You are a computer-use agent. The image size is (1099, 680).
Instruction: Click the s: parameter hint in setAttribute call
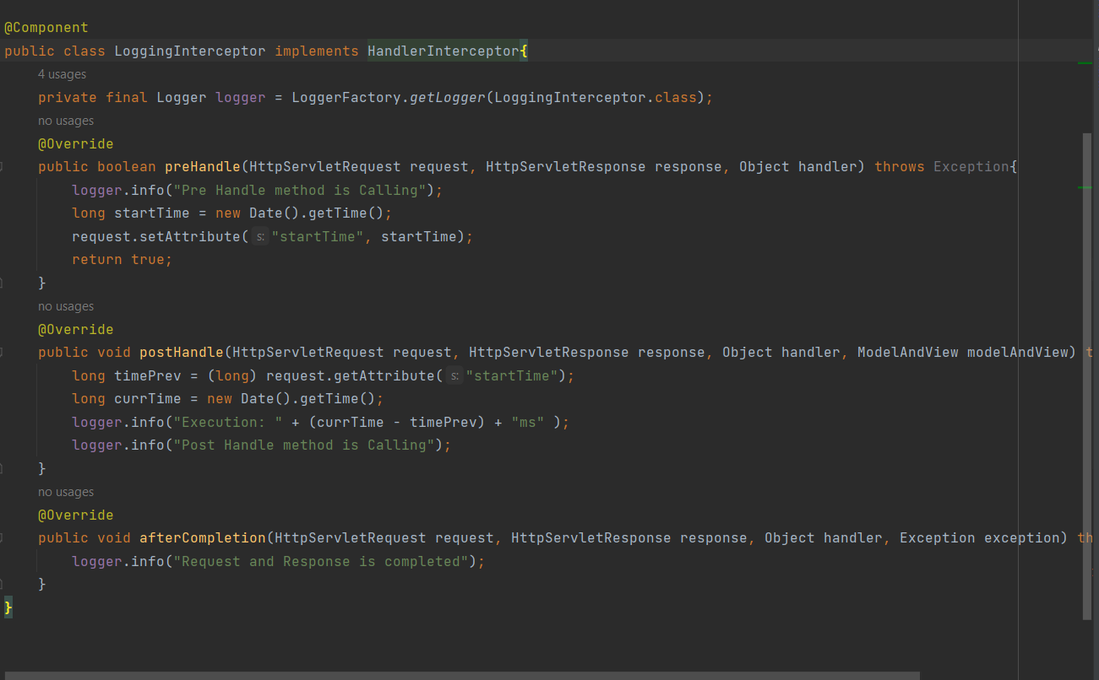[259, 236]
